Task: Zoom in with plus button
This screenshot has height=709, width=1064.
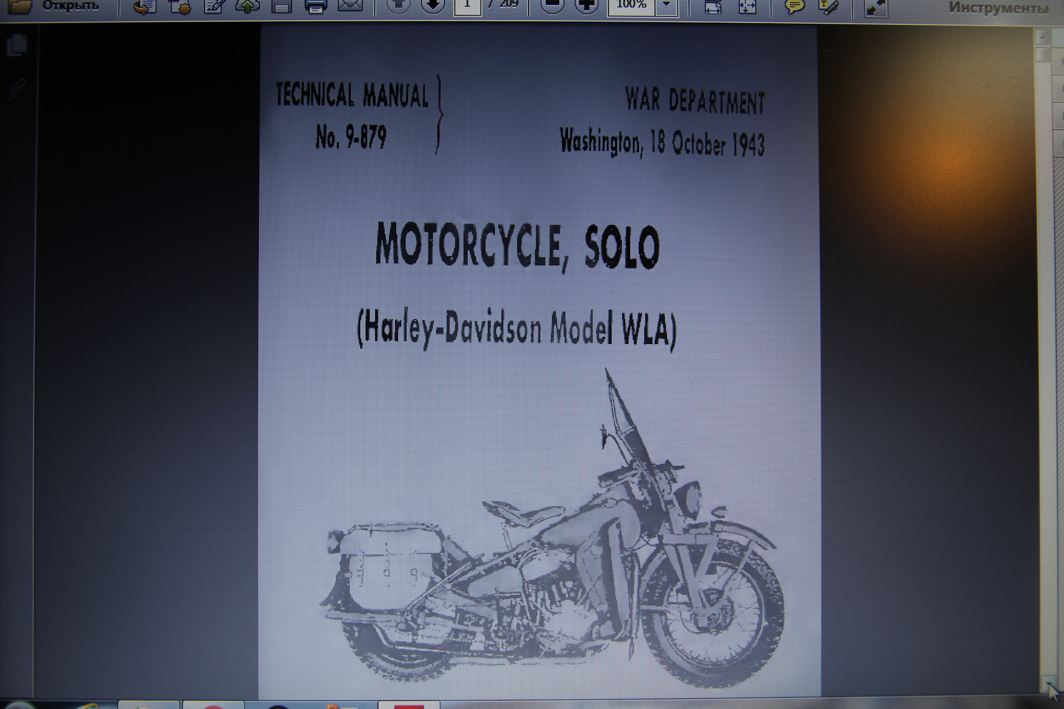Action: click(x=586, y=6)
